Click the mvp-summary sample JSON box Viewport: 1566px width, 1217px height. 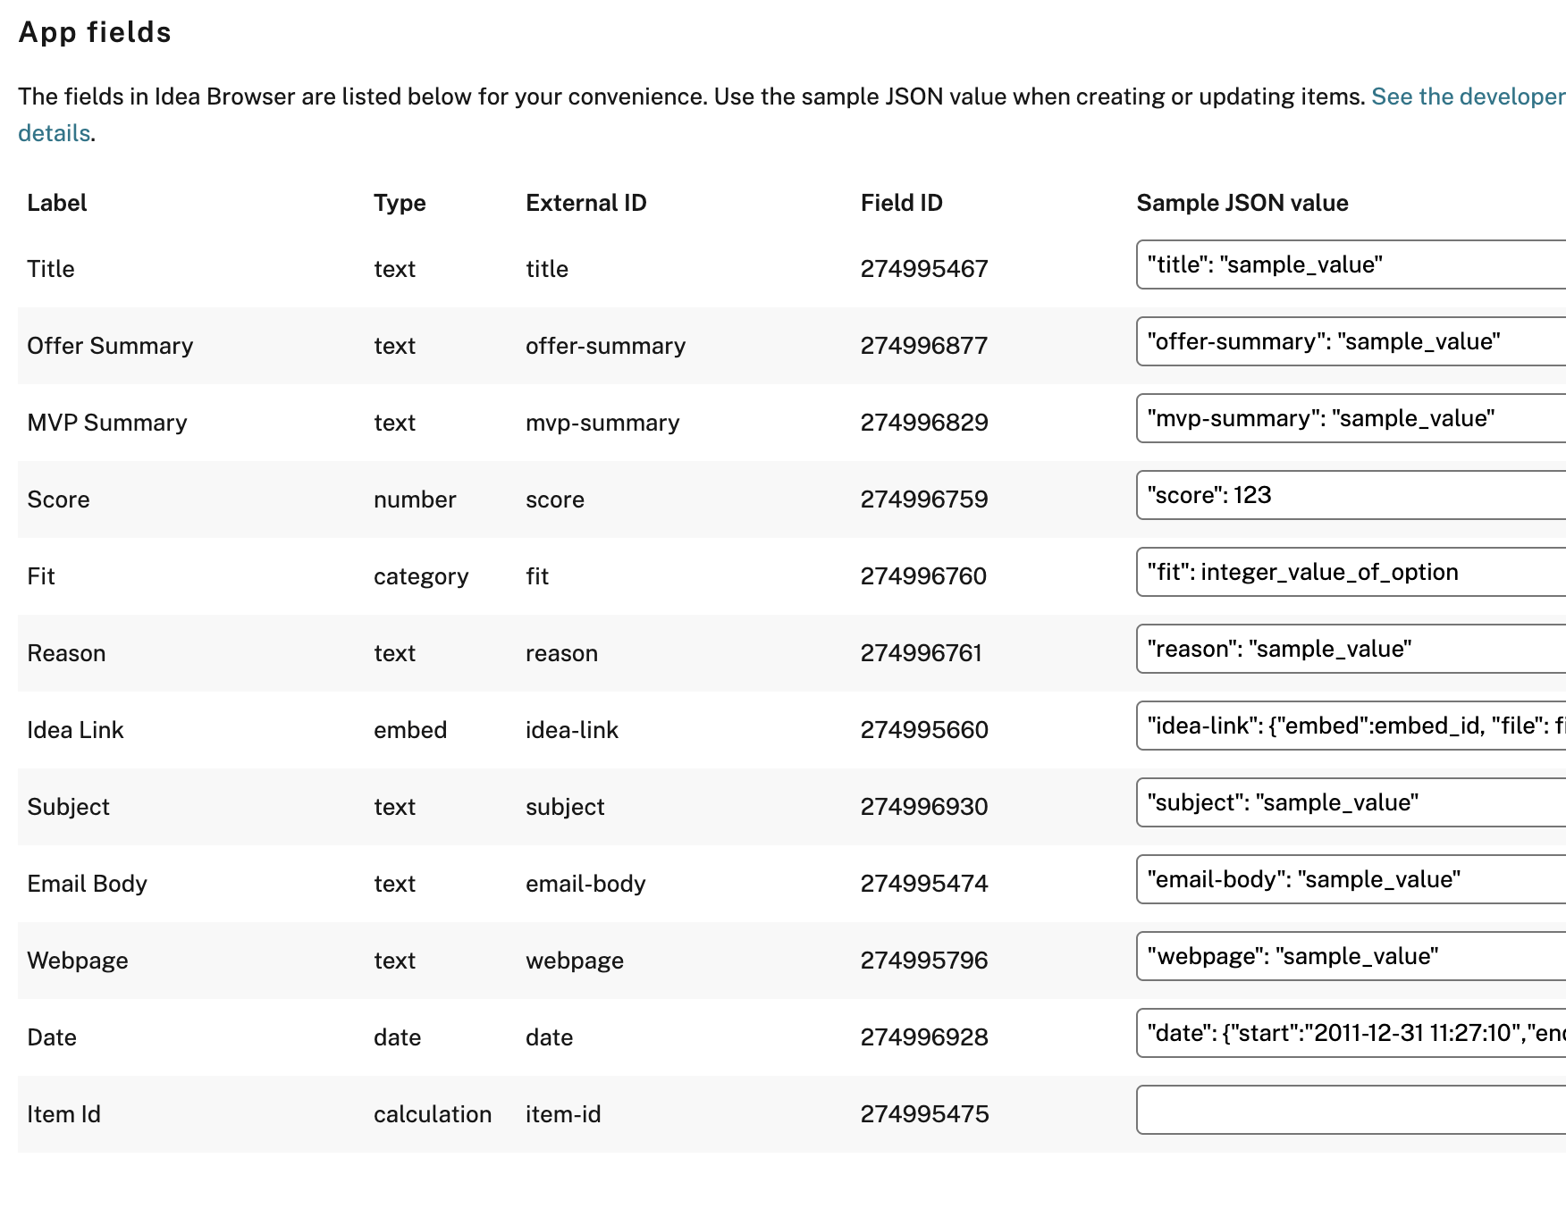(x=1350, y=418)
